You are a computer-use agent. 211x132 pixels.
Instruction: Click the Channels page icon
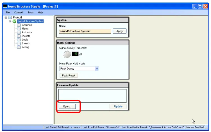pos(19,25)
